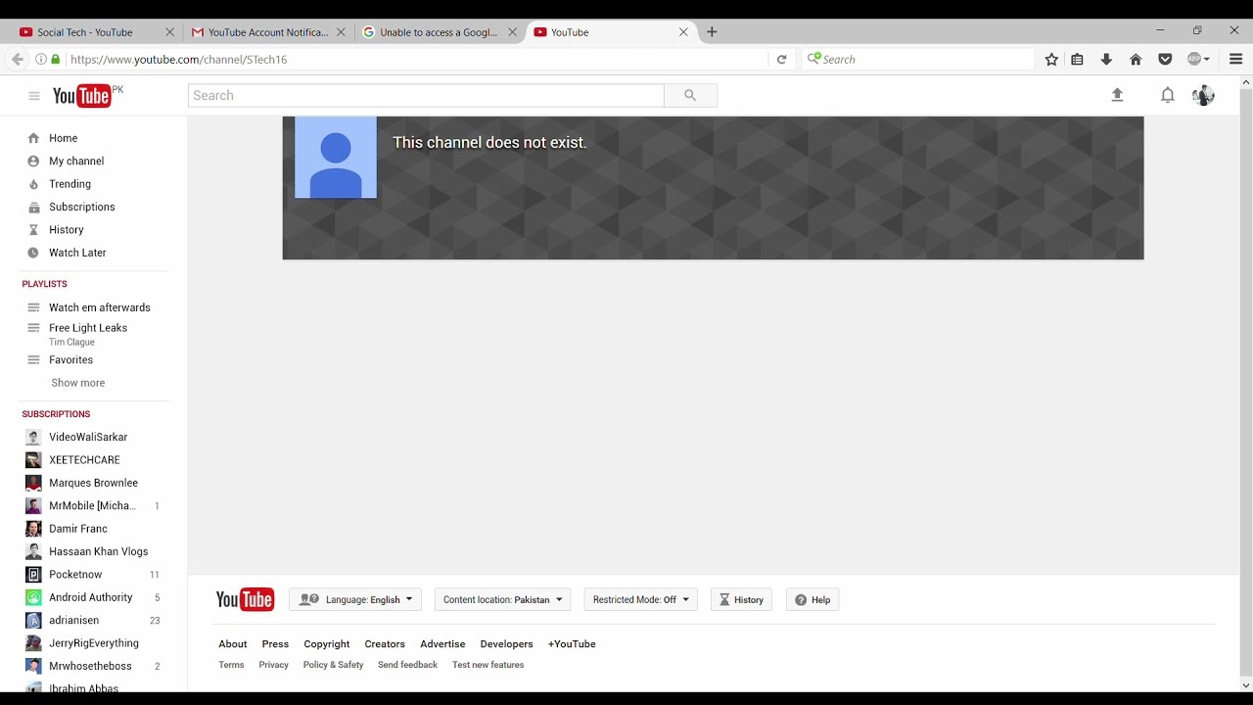Click the footer History button
The height and width of the screenshot is (705, 1253).
741,599
